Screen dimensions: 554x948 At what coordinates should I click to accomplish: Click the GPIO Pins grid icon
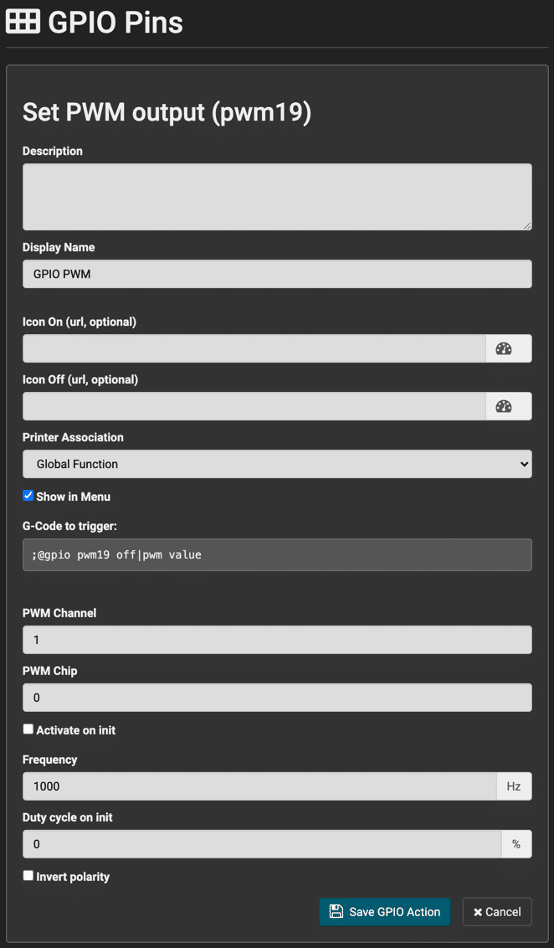[x=23, y=22]
